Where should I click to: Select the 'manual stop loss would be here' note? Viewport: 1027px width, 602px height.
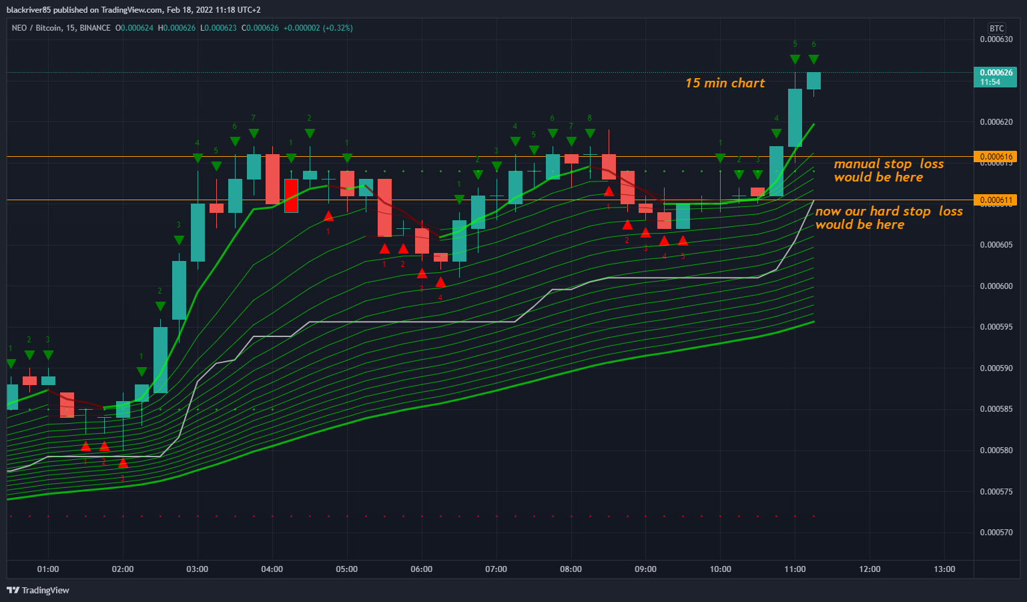click(x=888, y=170)
